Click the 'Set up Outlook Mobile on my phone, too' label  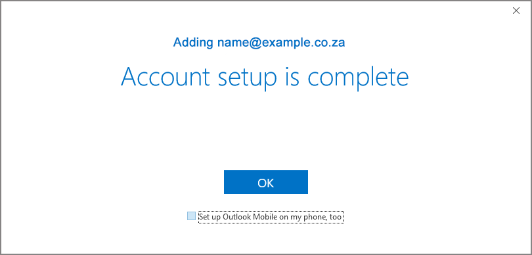270,217
